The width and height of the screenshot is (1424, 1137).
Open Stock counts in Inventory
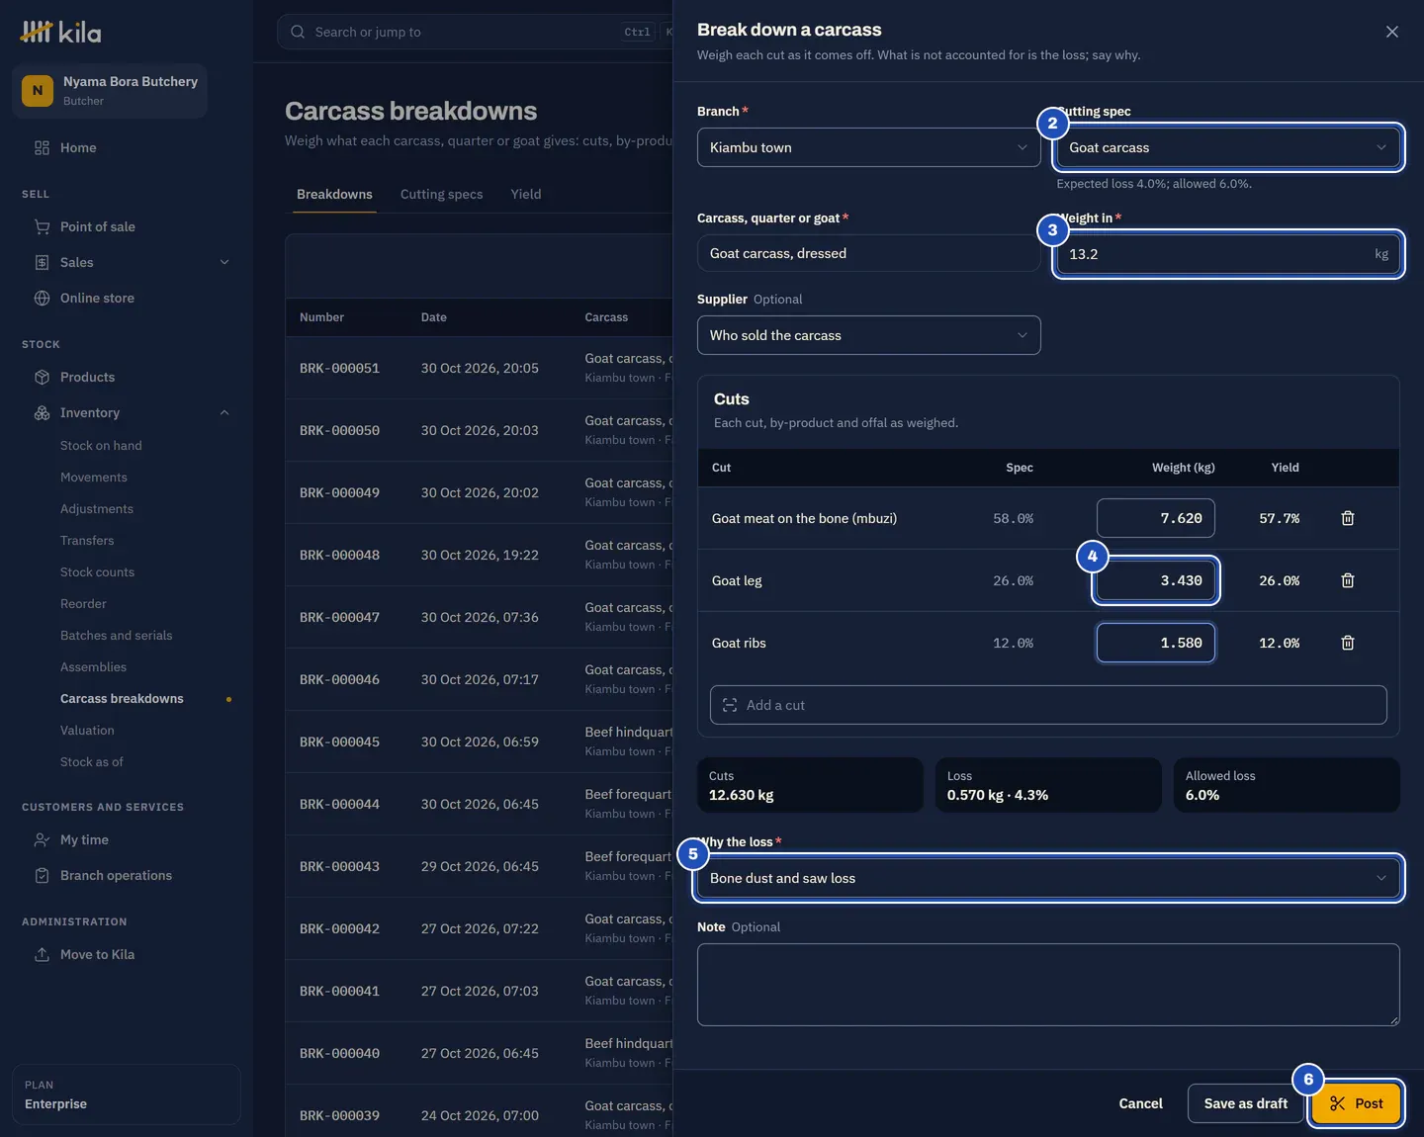pyautogui.click(x=97, y=572)
